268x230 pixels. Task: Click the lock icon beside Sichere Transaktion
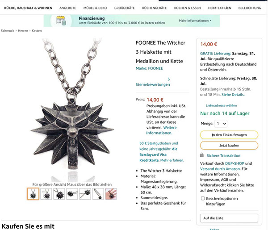tap(202, 155)
